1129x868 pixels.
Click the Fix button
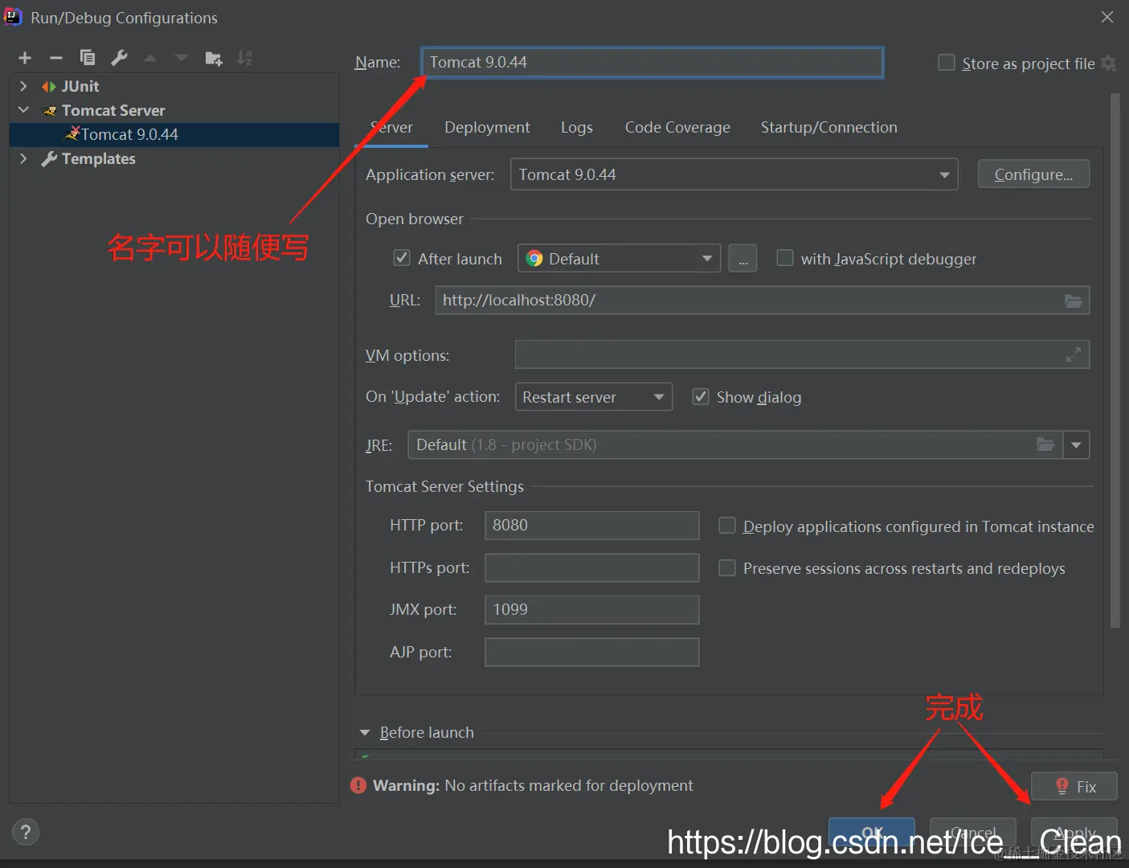coord(1074,786)
